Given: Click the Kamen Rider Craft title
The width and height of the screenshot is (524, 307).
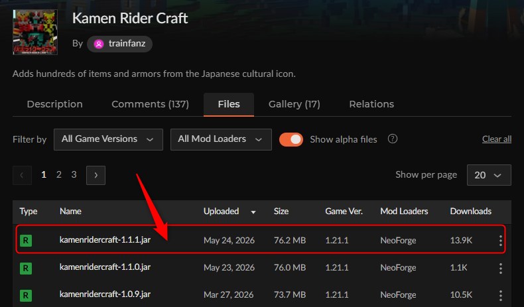Looking at the screenshot, I should point(130,18).
